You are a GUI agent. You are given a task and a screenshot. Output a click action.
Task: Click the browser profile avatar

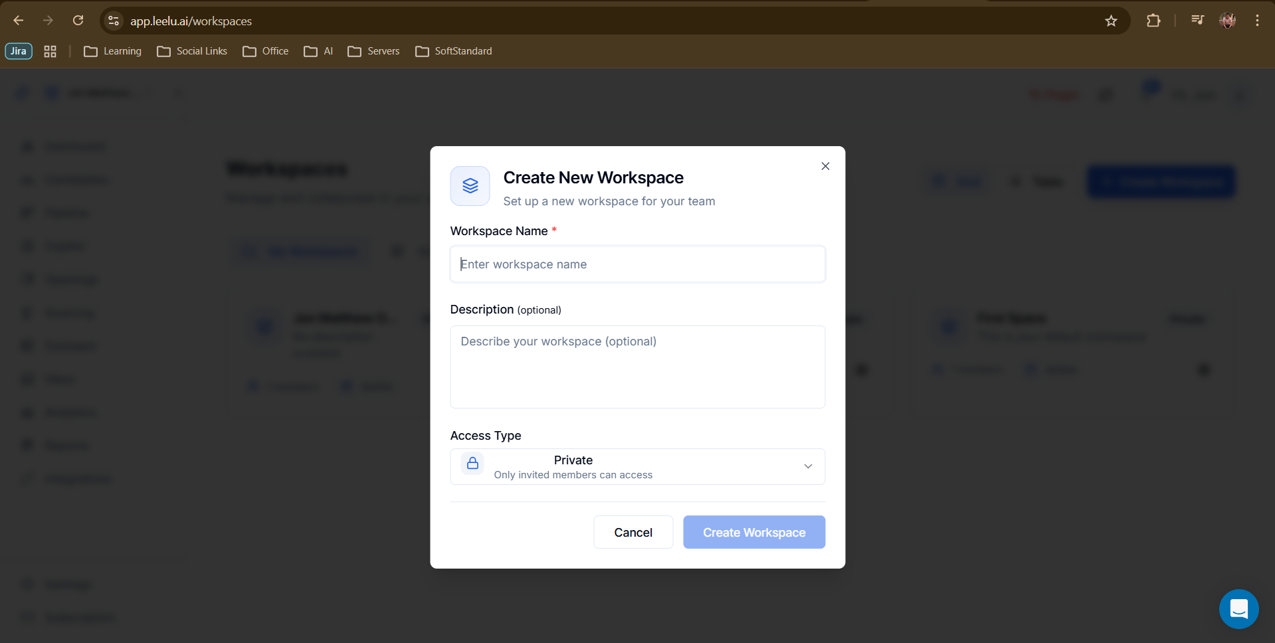[1227, 21]
